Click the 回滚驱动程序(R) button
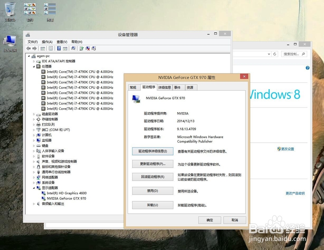Viewport: 324px width, 250px height. tap(153, 177)
